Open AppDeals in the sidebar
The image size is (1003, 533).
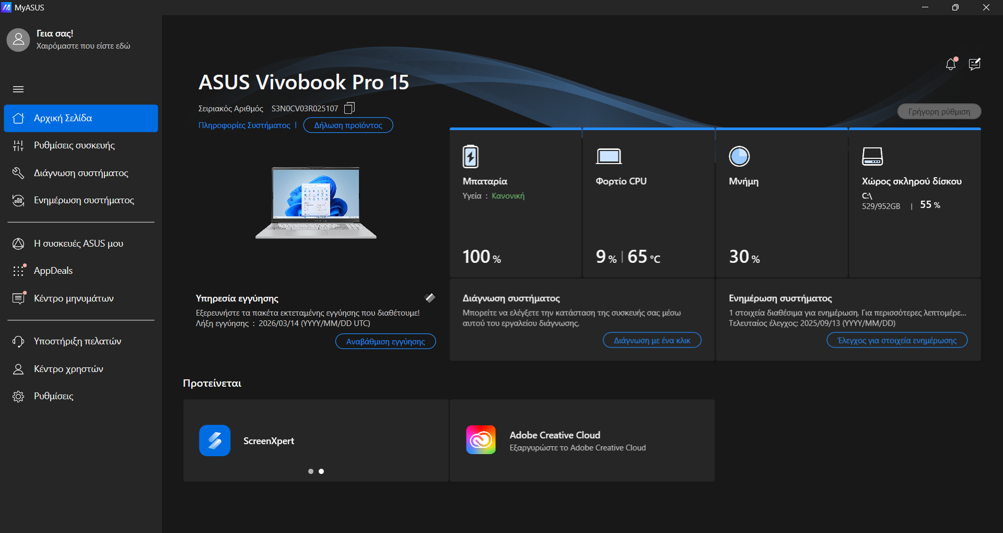[81, 271]
